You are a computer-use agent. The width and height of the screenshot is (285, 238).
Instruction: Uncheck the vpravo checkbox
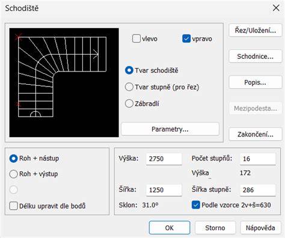coord(186,38)
